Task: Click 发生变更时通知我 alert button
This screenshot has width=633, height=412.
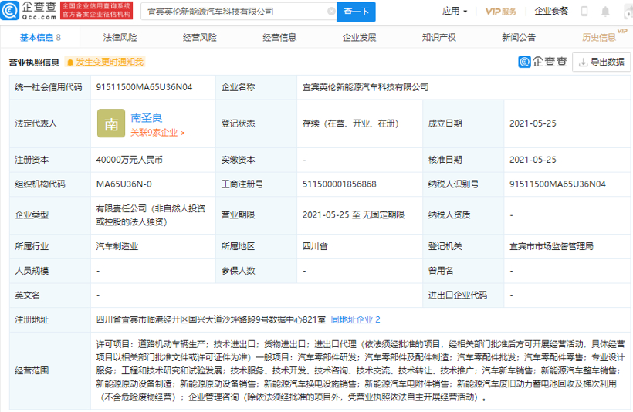Action: [x=105, y=62]
